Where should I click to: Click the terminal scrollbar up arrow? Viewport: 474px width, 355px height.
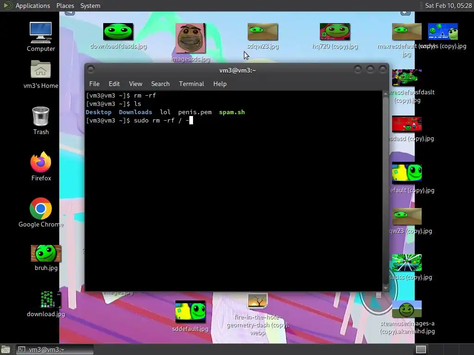(x=386, y=94)
